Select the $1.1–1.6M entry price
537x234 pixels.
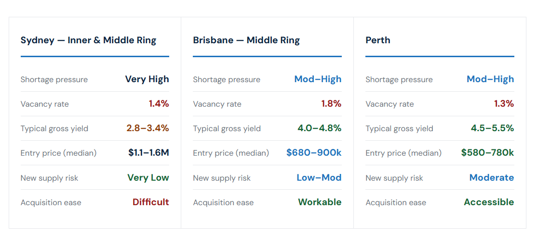148,153
